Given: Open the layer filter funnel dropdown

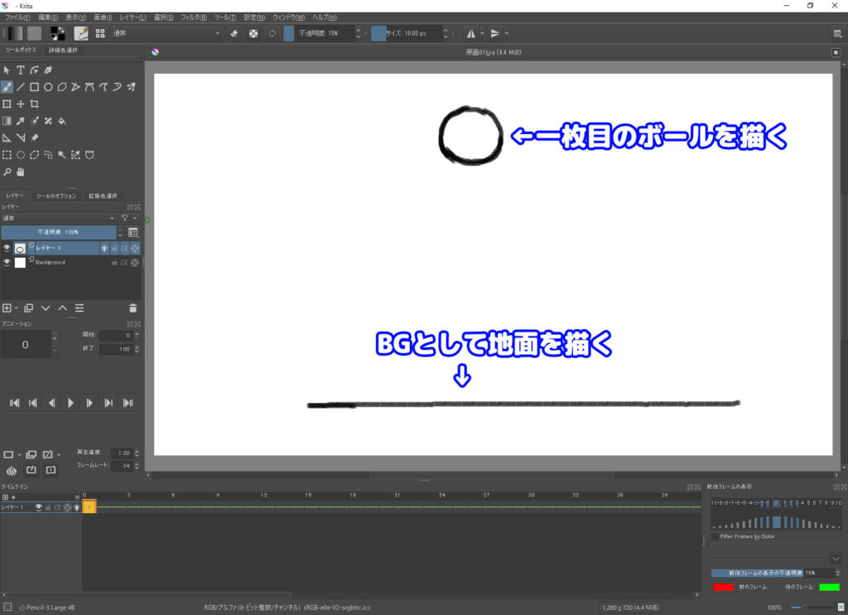Looking at the screenshot, I should [x=124, y=218].
